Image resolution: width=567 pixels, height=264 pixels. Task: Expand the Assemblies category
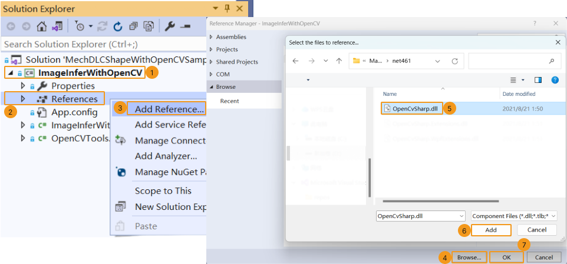tap(212, 37)
